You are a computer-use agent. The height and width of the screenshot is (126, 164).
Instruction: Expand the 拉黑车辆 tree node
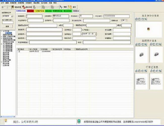coord(2,62)
